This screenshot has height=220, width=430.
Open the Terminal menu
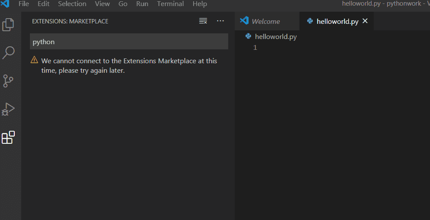(x=170, y=4)
